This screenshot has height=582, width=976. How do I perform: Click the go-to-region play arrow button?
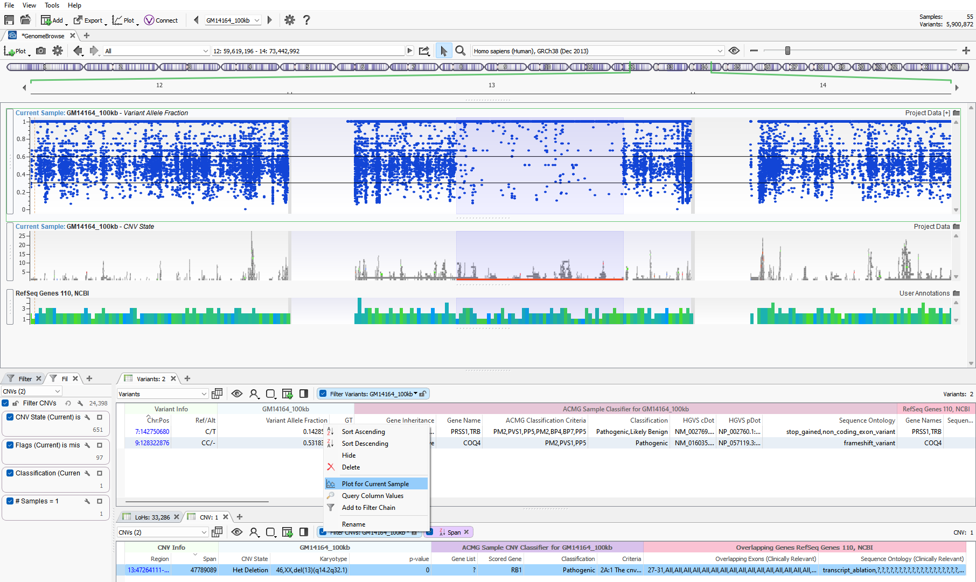pyautogui.click(x=410, y=51)
